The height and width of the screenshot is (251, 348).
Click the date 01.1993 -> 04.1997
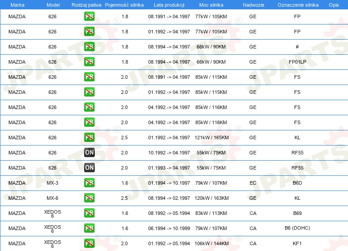169,168
